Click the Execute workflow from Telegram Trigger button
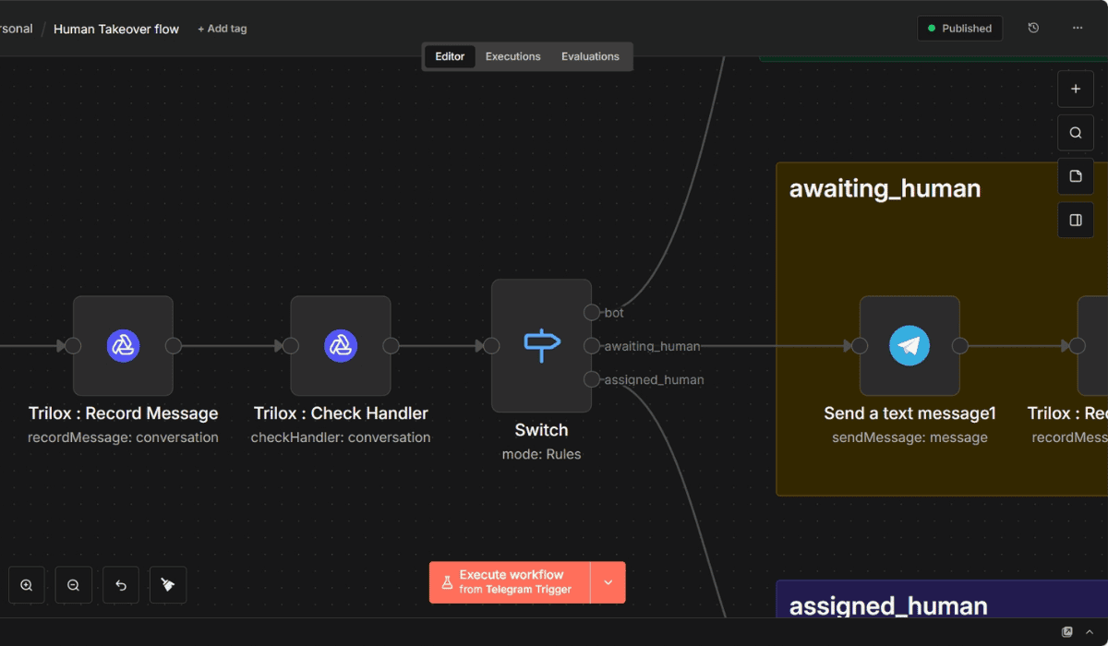The height and width of the screenshot is (646, 1108). click(x=507, y=581)
